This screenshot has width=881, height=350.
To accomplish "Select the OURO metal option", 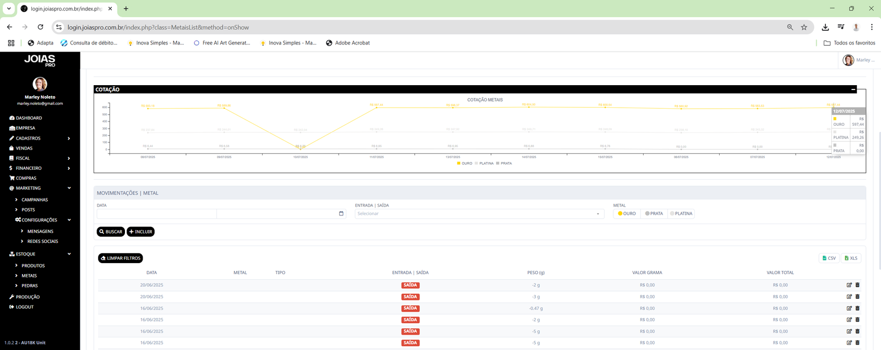I will tap(627, 214).
